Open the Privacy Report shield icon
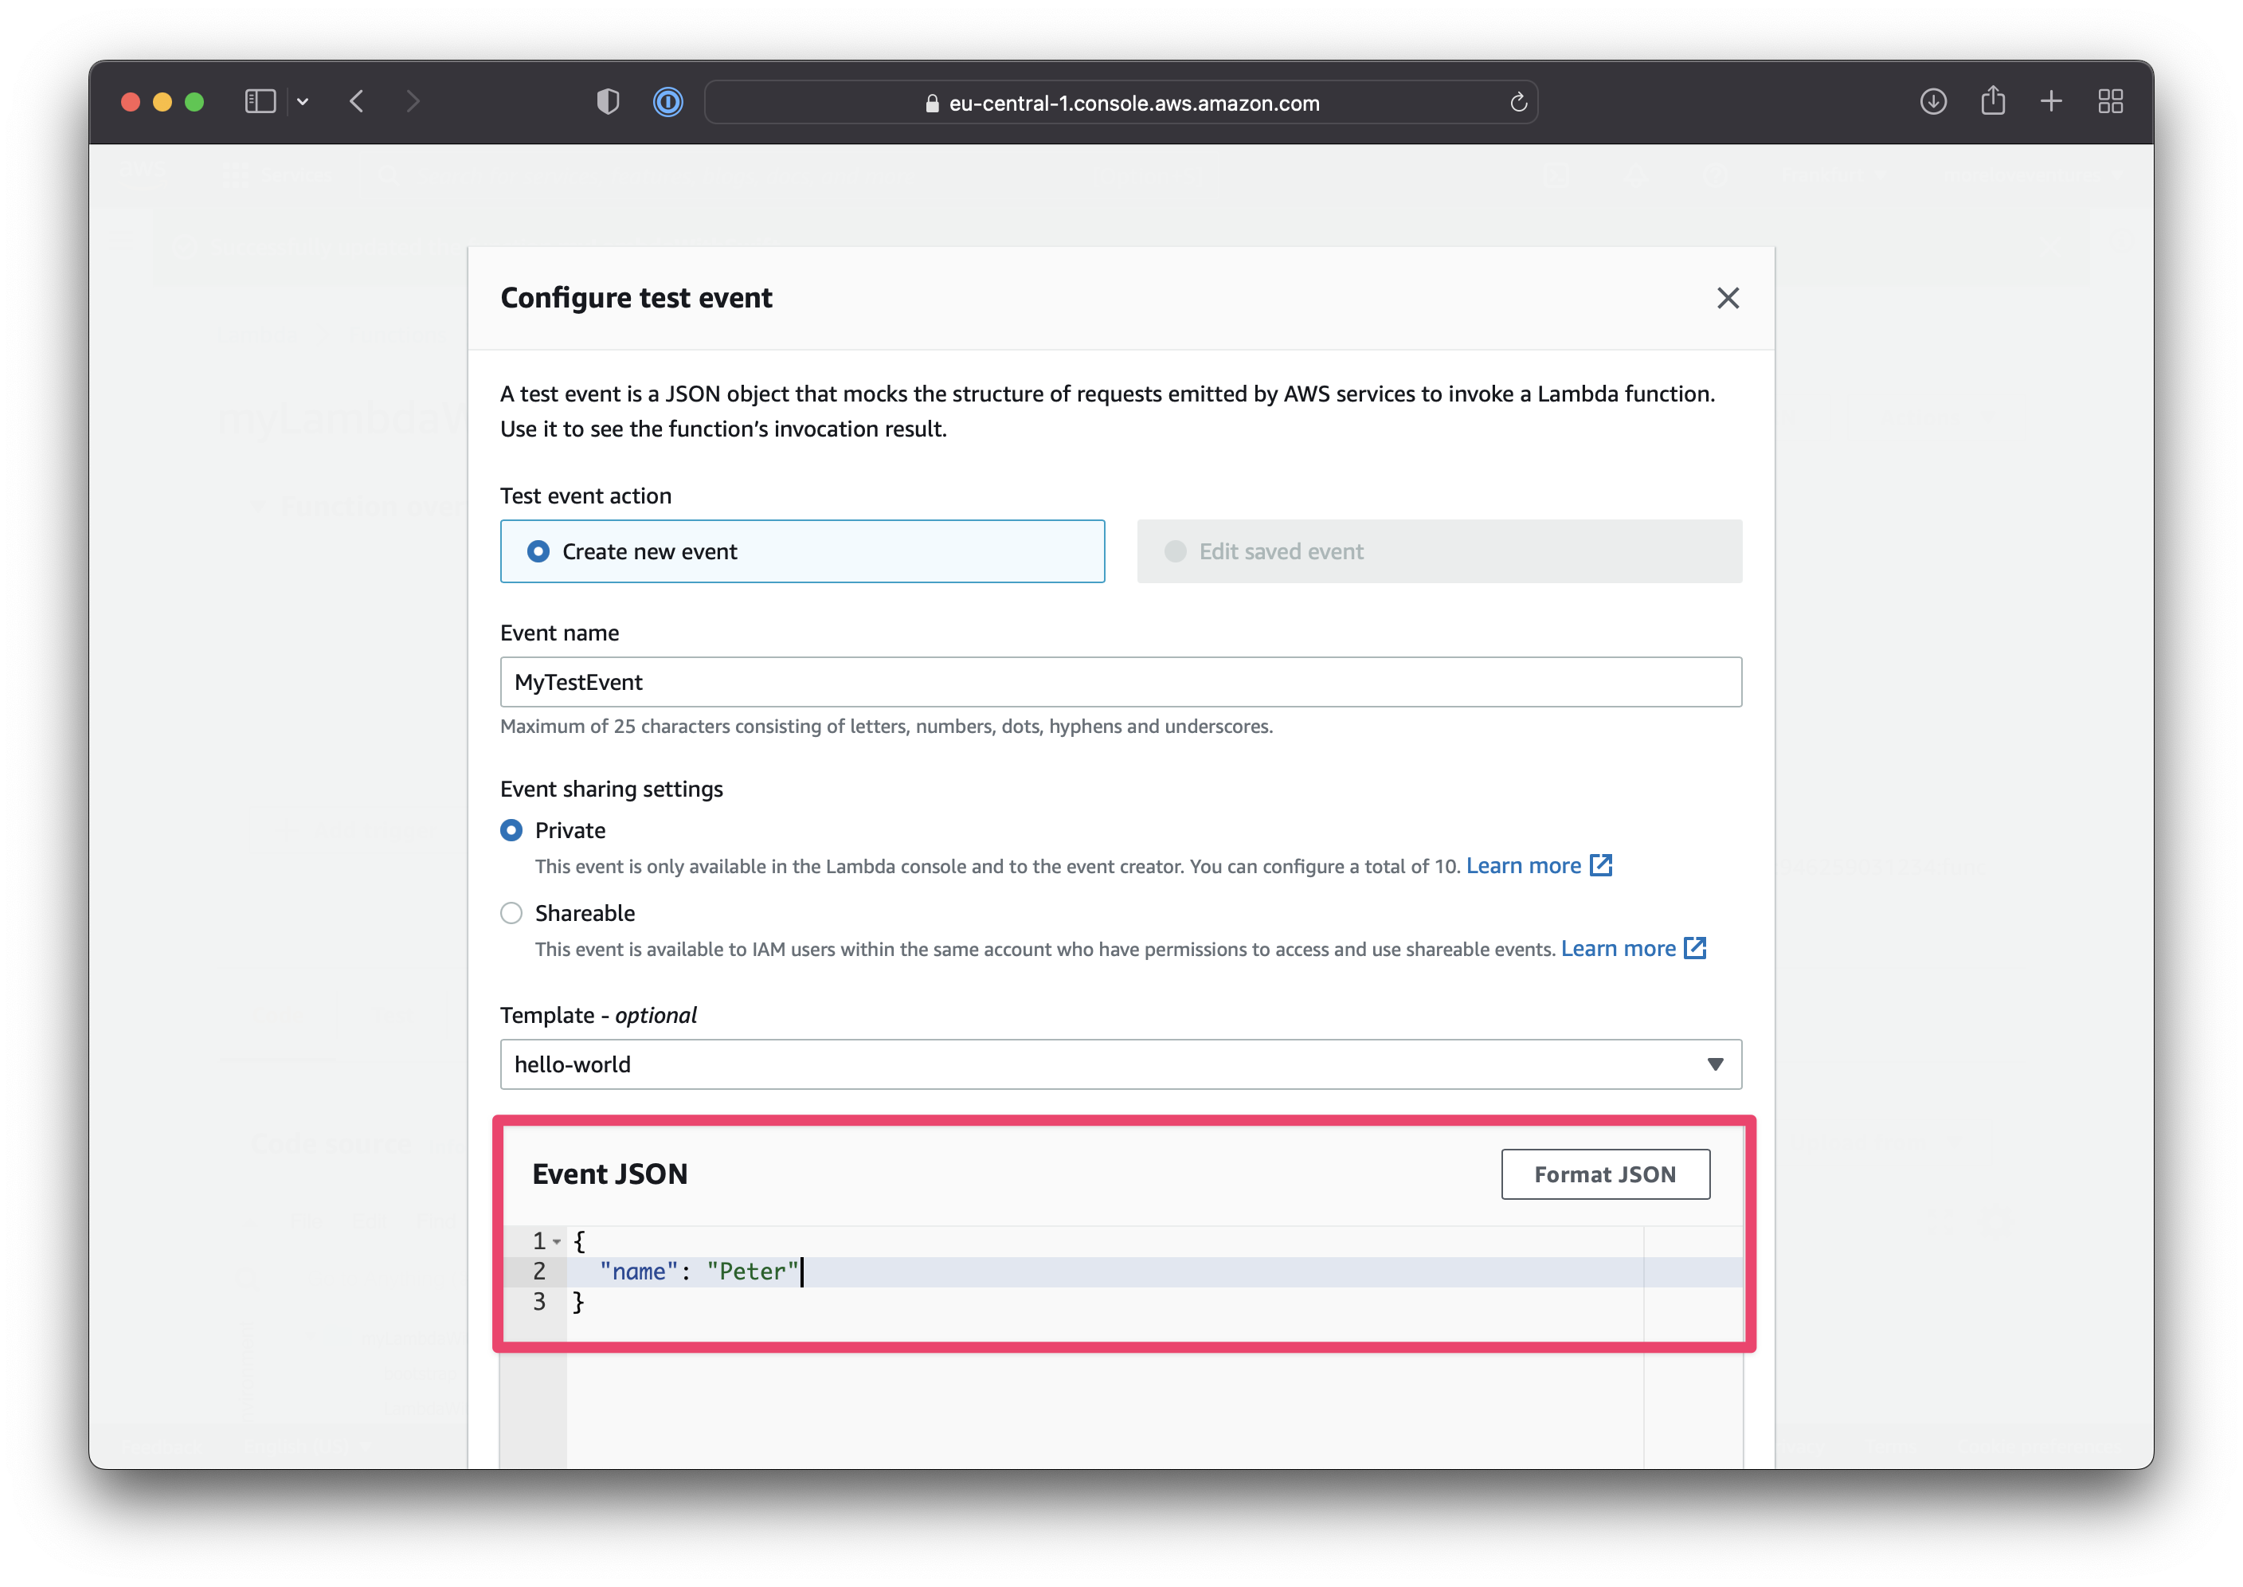2243x1587 pixels. pyautogui.click(x=608, y=100)
